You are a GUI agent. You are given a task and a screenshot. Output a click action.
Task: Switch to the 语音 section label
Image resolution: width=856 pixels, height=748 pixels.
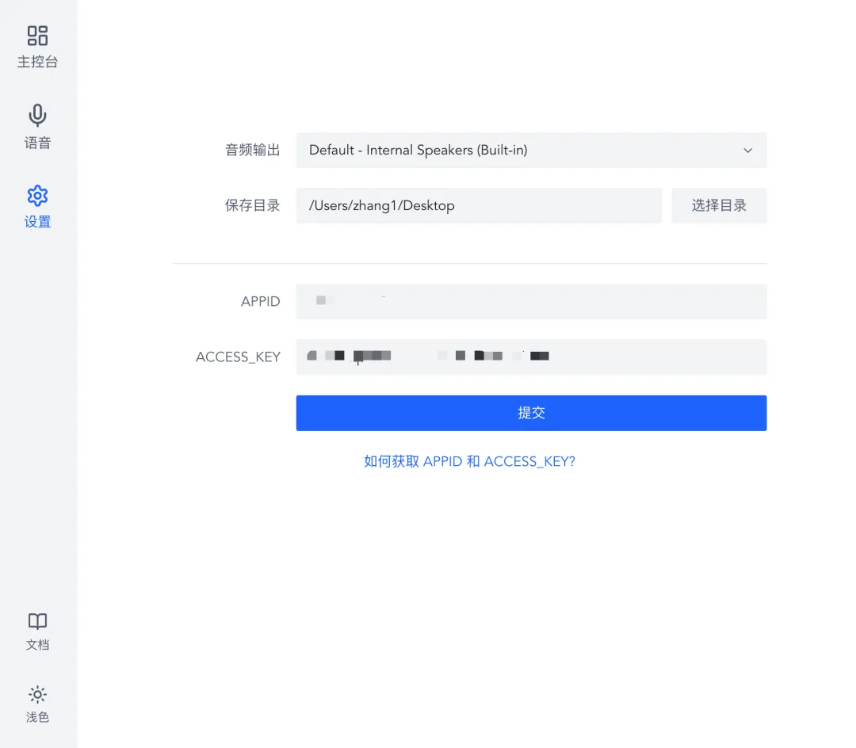(37, 143)
